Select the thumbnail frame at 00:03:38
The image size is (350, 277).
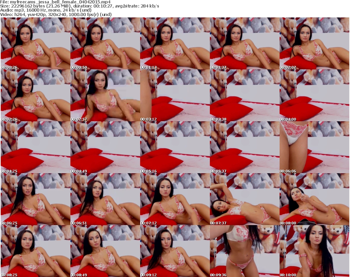pyautogui.click(x=244, y=95)
